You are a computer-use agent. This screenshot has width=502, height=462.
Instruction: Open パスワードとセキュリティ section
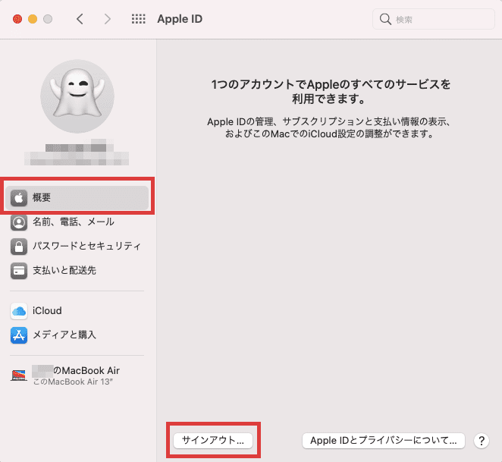(x=77, y=246)
